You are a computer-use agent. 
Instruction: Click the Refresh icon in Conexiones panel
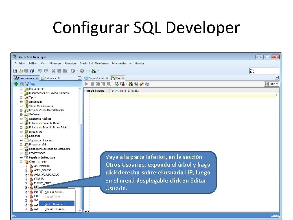coord(22,84)
